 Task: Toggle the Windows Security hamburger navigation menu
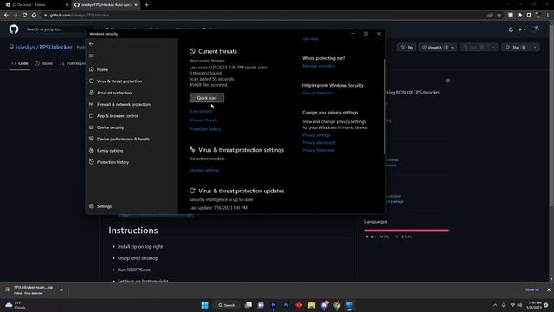pyautogui.click(x=92, y=55)
